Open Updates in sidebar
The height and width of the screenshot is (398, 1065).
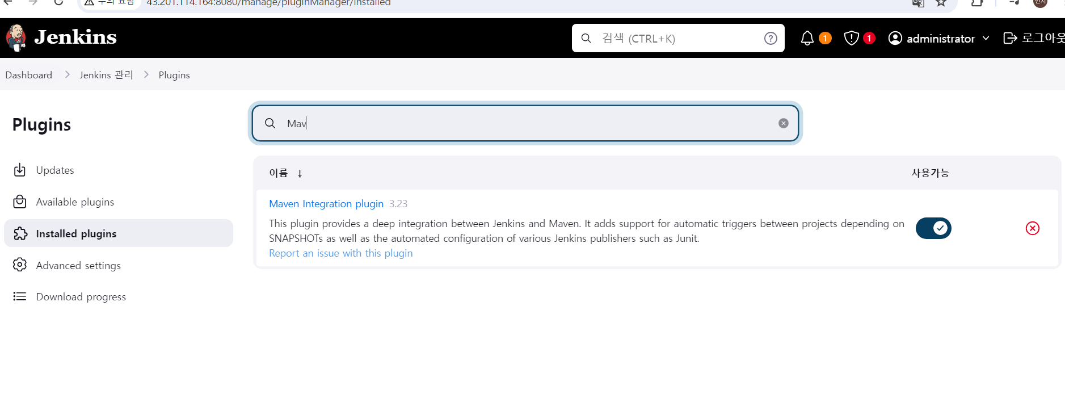(118, 170)
